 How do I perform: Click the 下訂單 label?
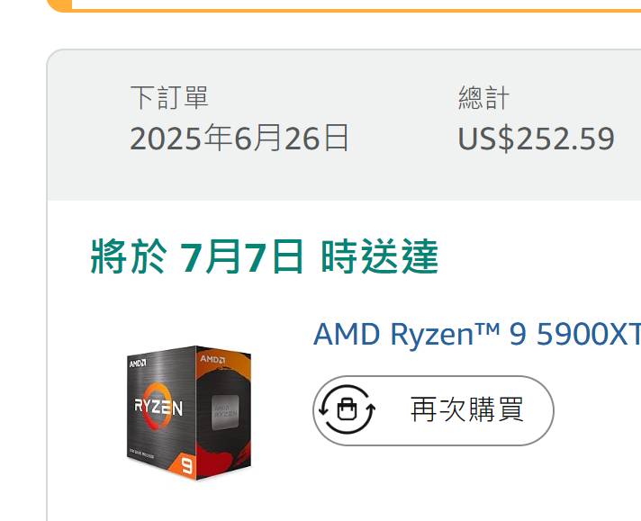coord(169,98)
